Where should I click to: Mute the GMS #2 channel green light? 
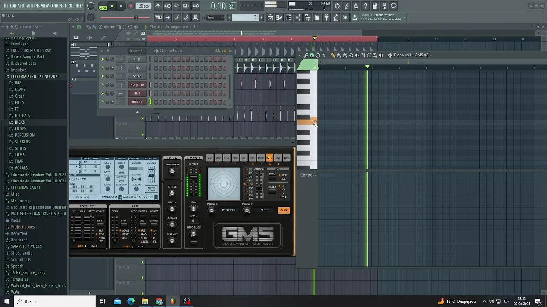click(102, 102)
